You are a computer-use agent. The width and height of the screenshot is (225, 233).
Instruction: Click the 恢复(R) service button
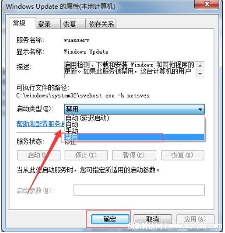pos(182,155)
